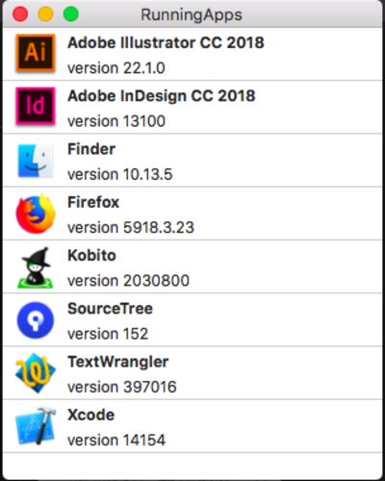The height and width of the screenshot is (481, 385).
Task: Close the RunningApps window with red button
Action: pos(20,14)
